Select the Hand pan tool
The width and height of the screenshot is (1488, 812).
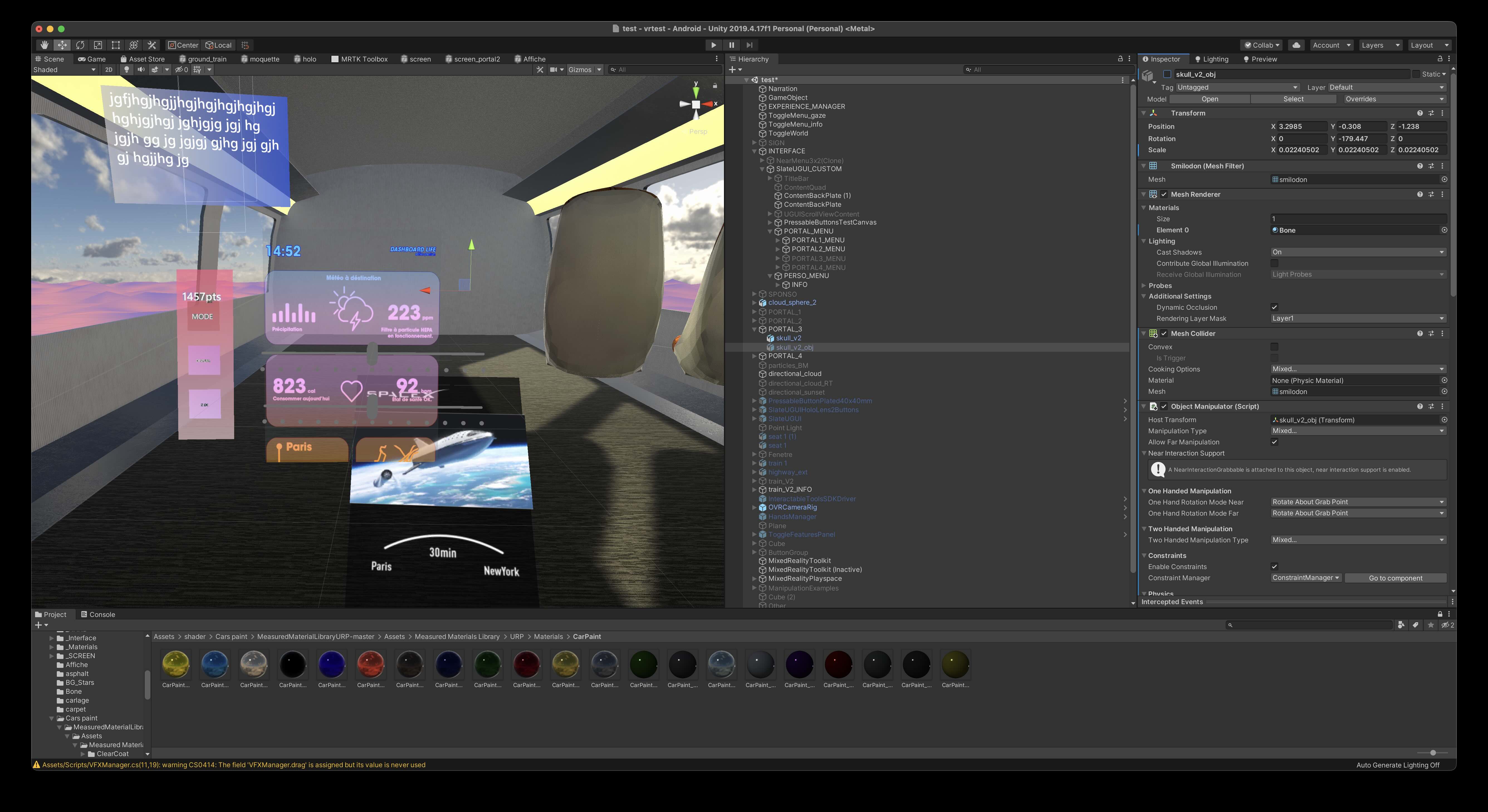click(44, 45)
